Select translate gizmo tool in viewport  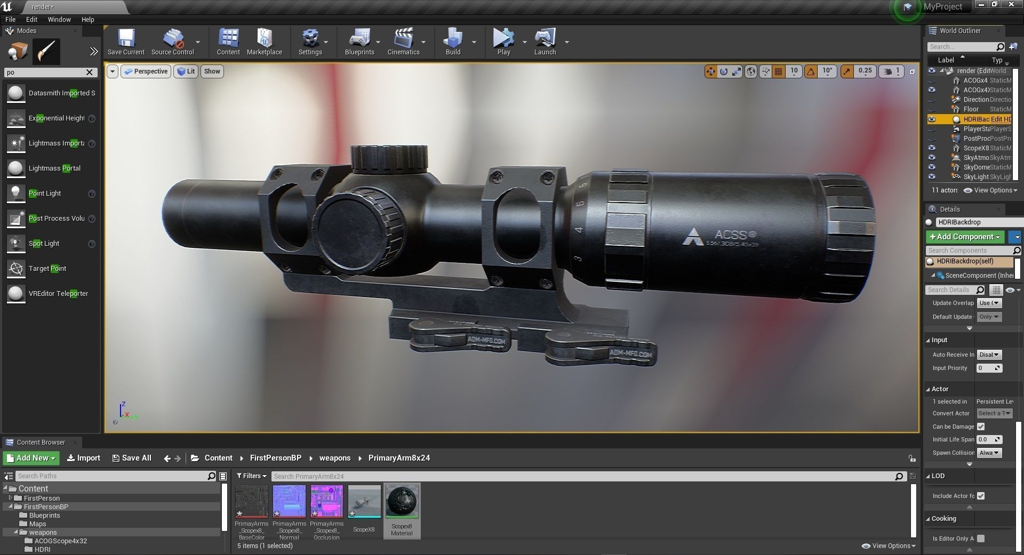point(710,71)
